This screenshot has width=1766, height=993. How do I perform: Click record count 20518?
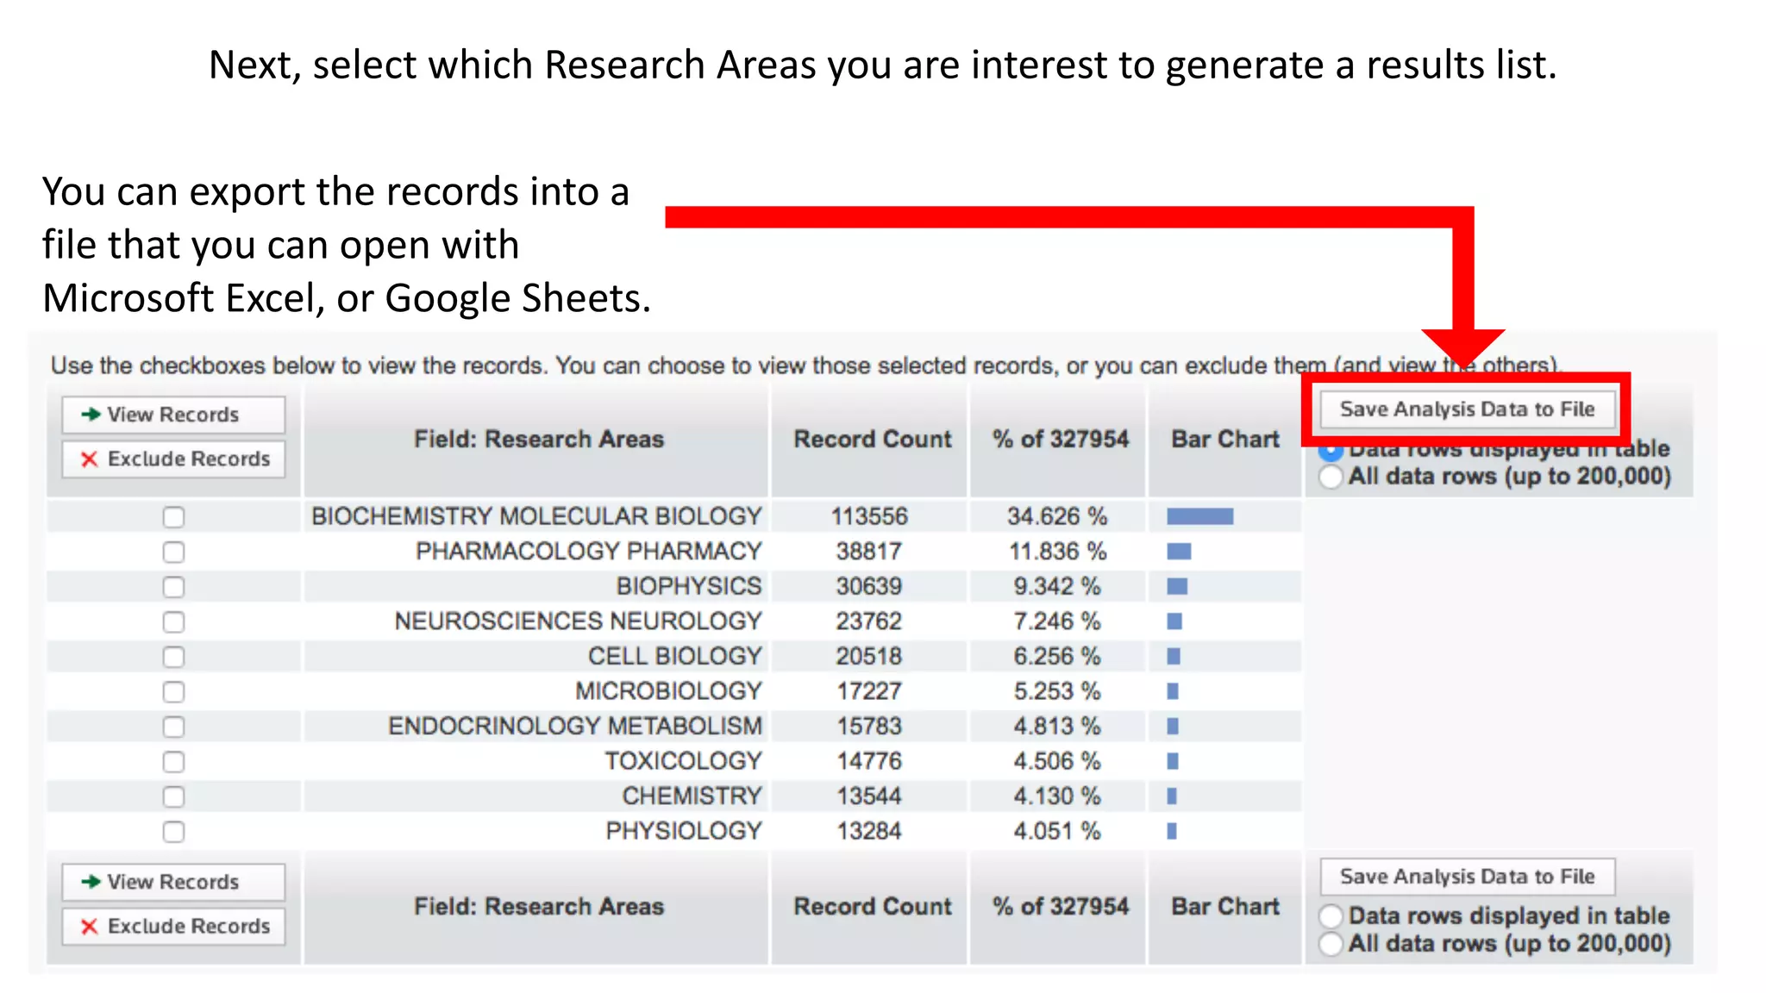(x=869, y=656)
